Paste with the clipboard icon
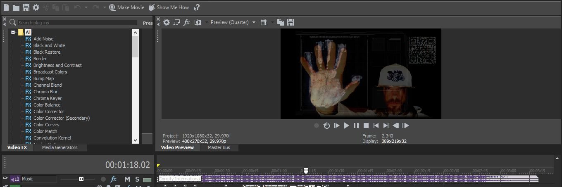The image size is (562, 187). (x=66, y=7)
